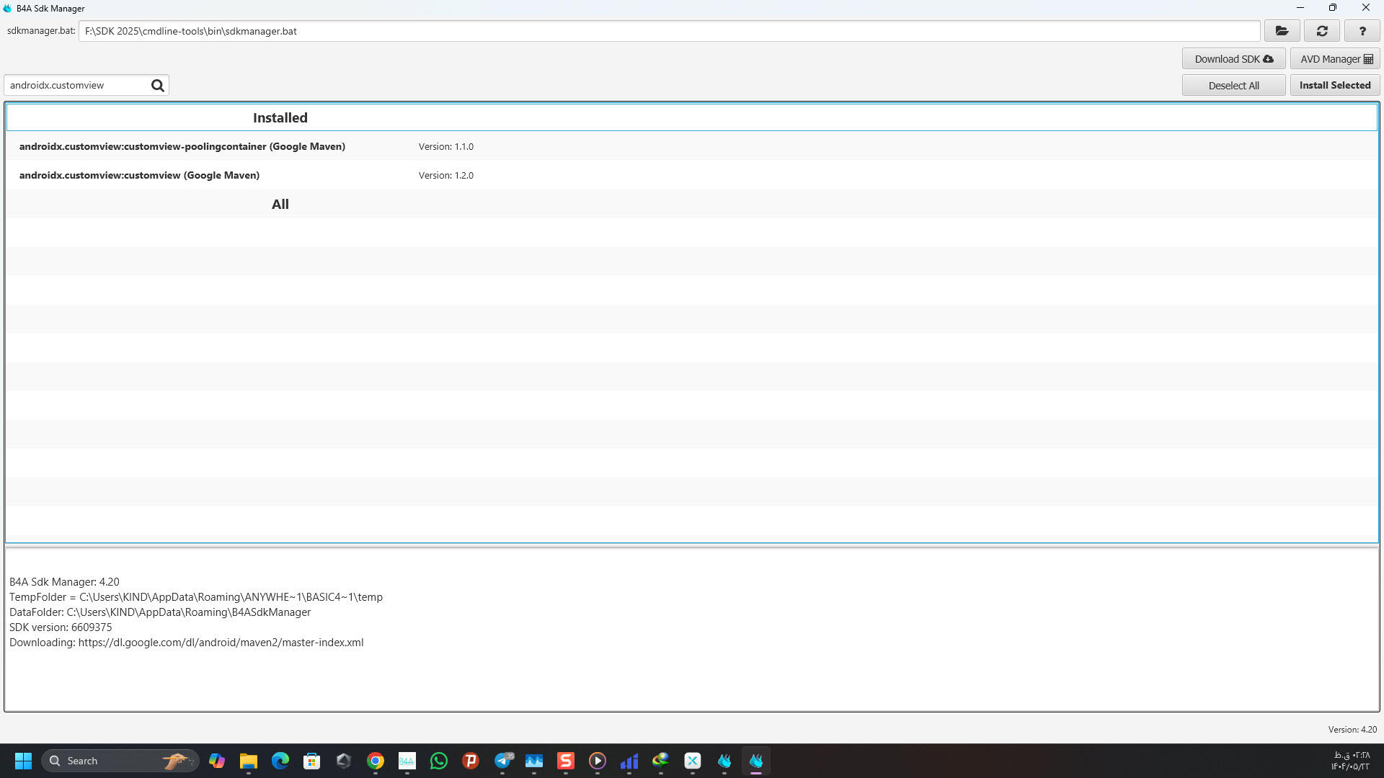Click the Windows Start button

click(x=23, y=761)
